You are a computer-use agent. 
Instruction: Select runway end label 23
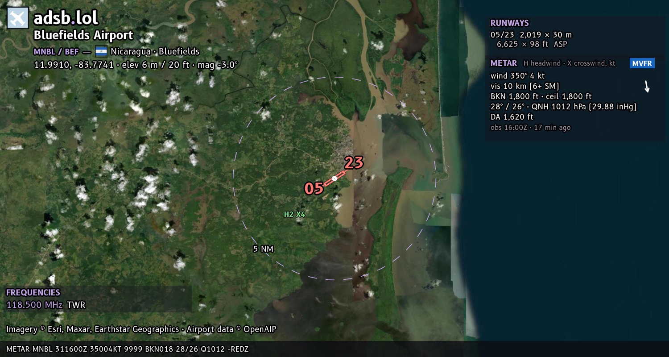(354, 163)
